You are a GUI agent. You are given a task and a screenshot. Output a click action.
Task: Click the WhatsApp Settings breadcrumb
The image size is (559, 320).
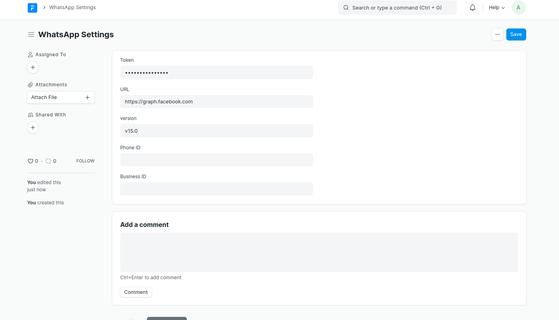pos(72,8)
